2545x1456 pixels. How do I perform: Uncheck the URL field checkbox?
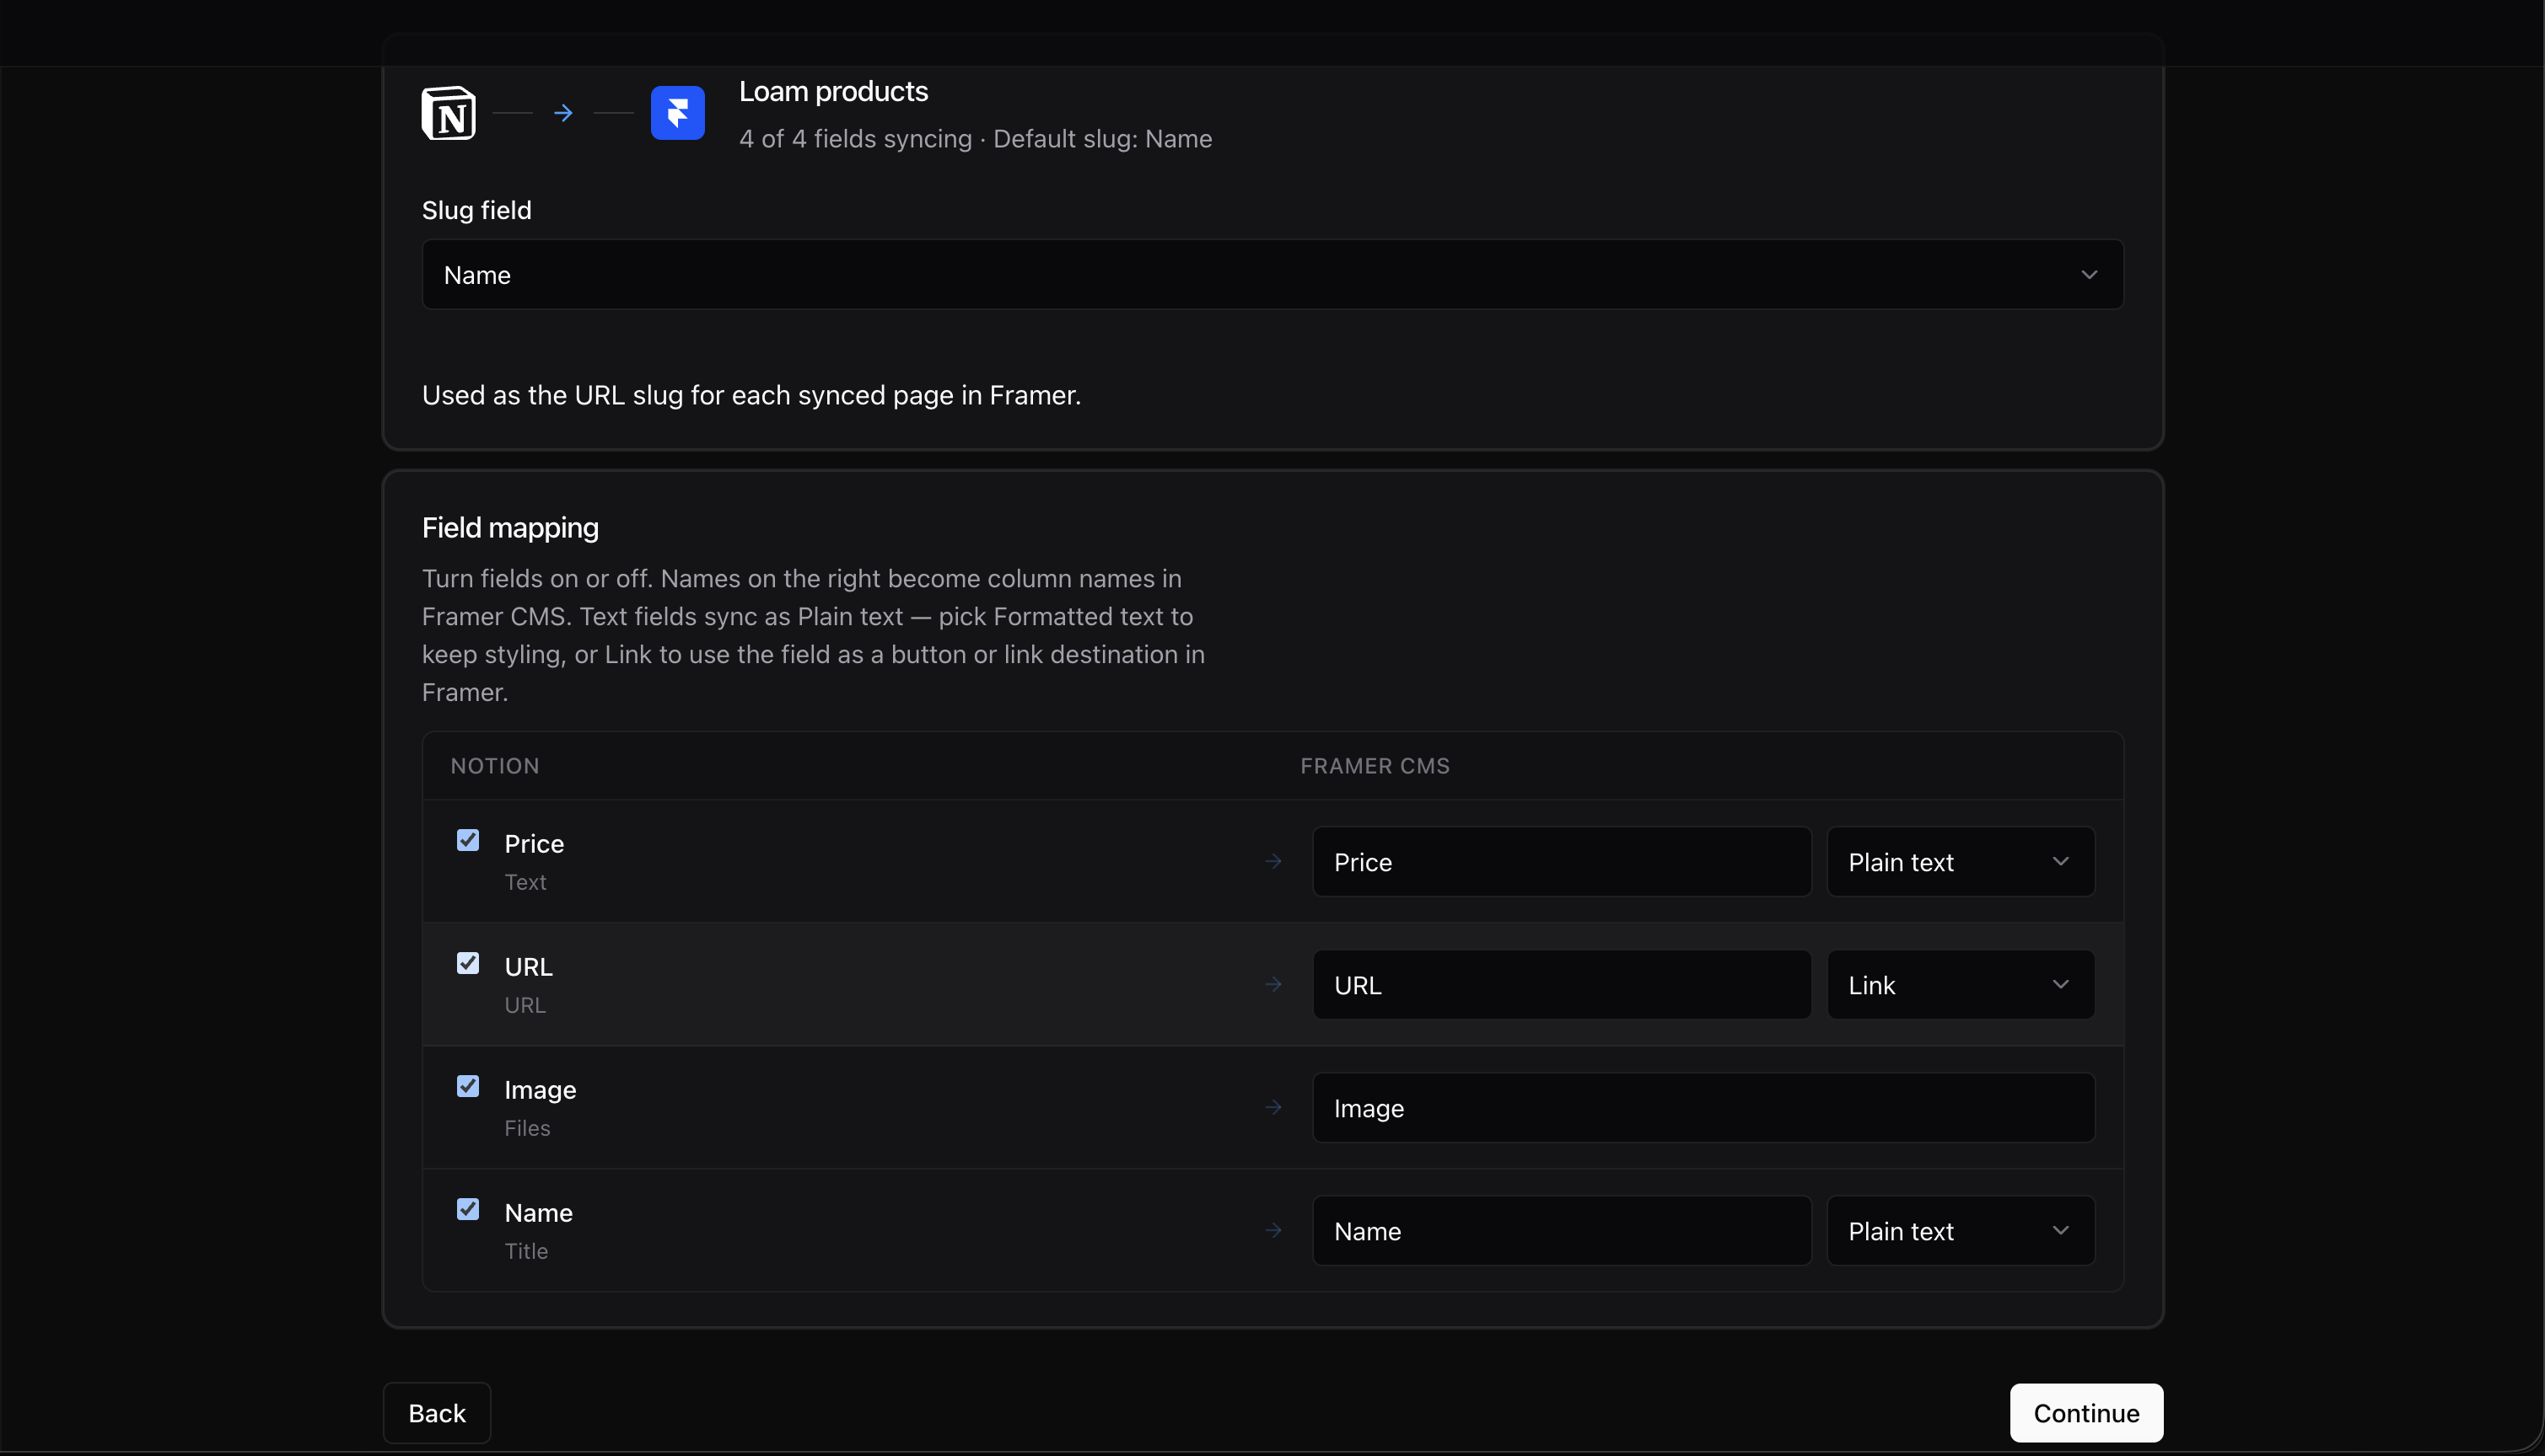click(x=467, y=963)
